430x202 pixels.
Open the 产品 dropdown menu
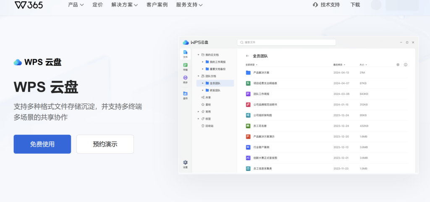[76, 5]
